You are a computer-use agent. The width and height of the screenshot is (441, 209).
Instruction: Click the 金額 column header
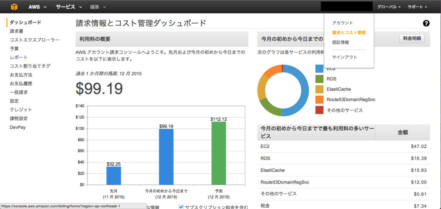403,132
